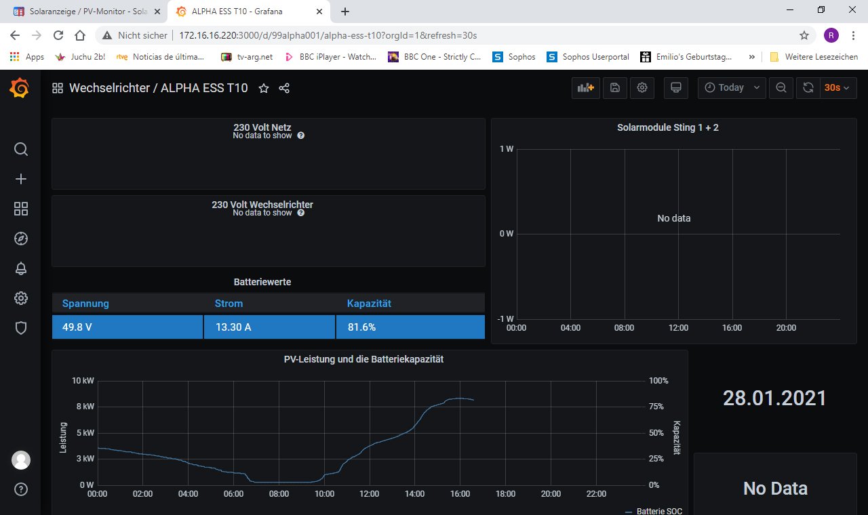Toggle the Batterie SOC legend series
The image size is (868, 515).
point(659,511)
